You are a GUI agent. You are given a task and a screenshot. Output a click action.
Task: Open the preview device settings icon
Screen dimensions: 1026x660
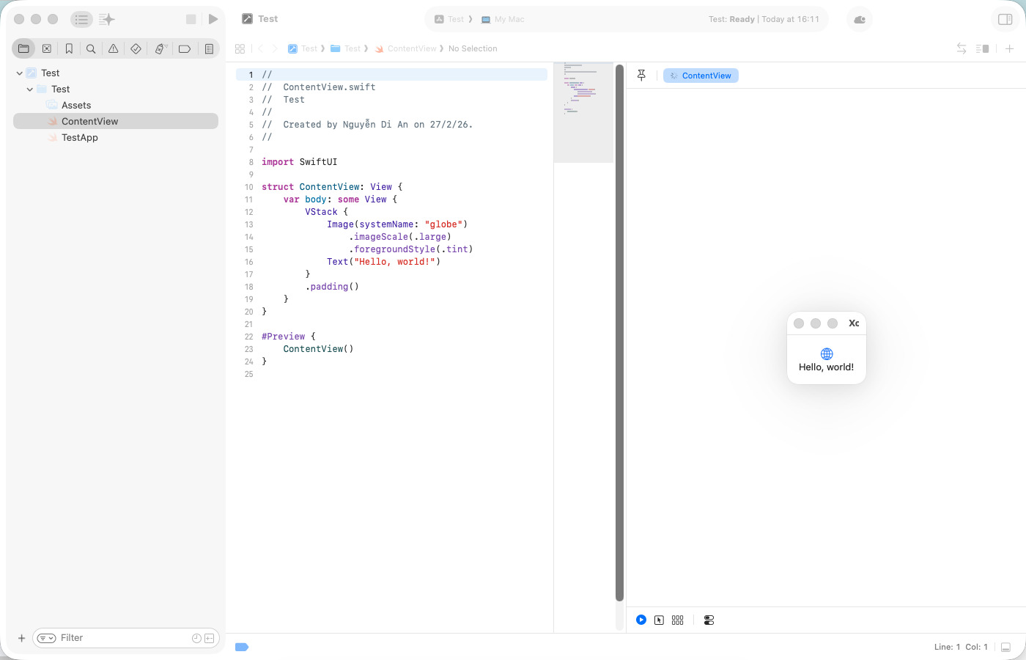click(x=709, y=620)
